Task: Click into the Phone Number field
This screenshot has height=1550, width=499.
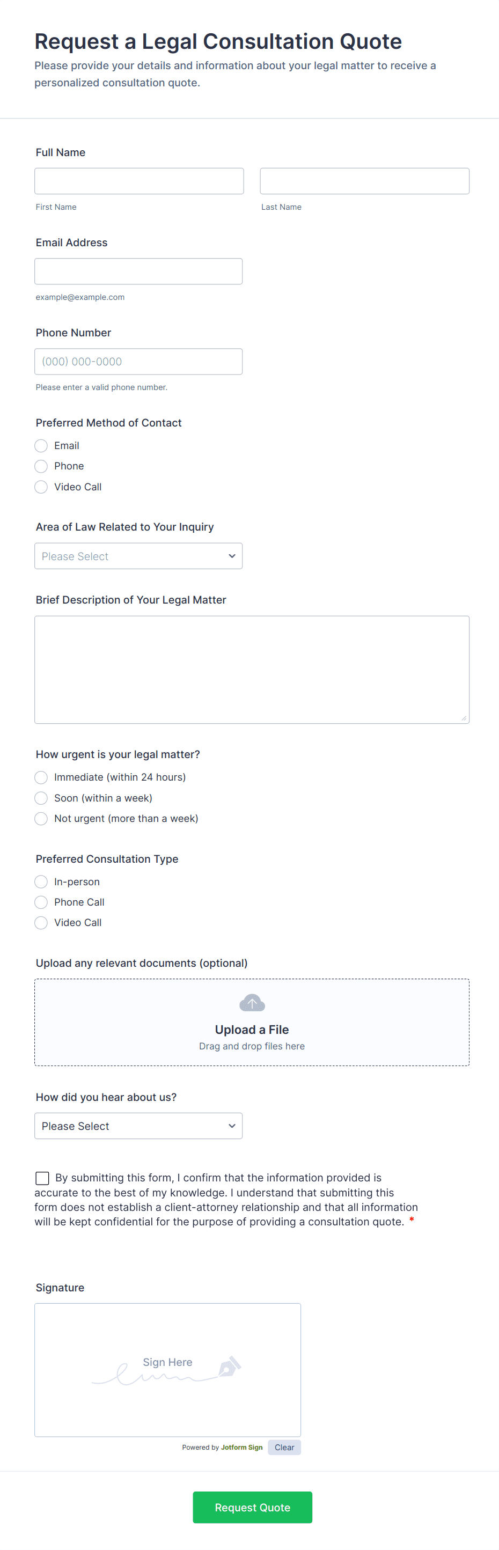Action: point(138,362)
